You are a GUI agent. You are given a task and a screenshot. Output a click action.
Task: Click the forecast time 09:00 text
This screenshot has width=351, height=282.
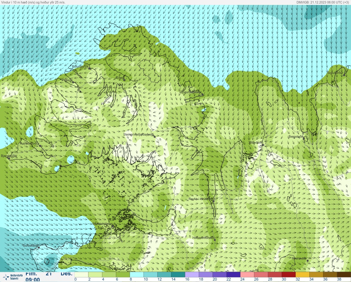[33, 280]
